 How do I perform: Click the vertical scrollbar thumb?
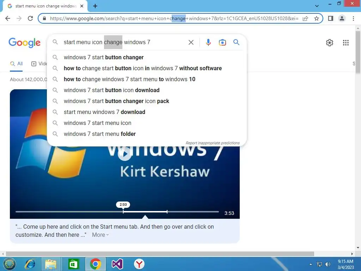click(358, 52)
